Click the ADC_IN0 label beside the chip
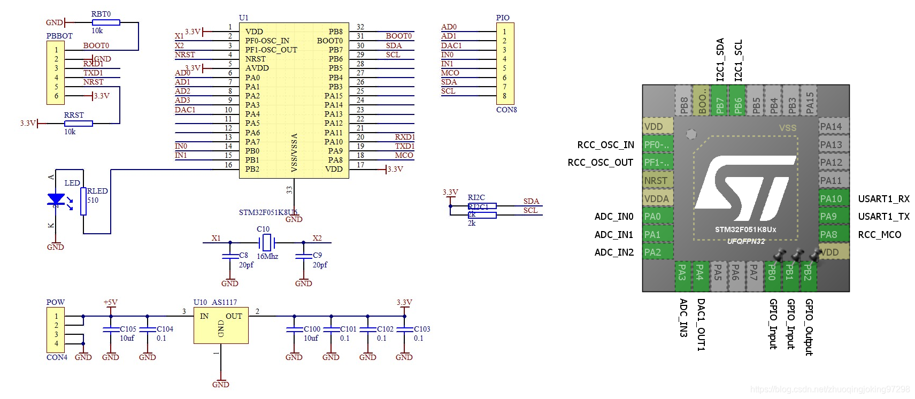The image size is (915, 399). 614,217
